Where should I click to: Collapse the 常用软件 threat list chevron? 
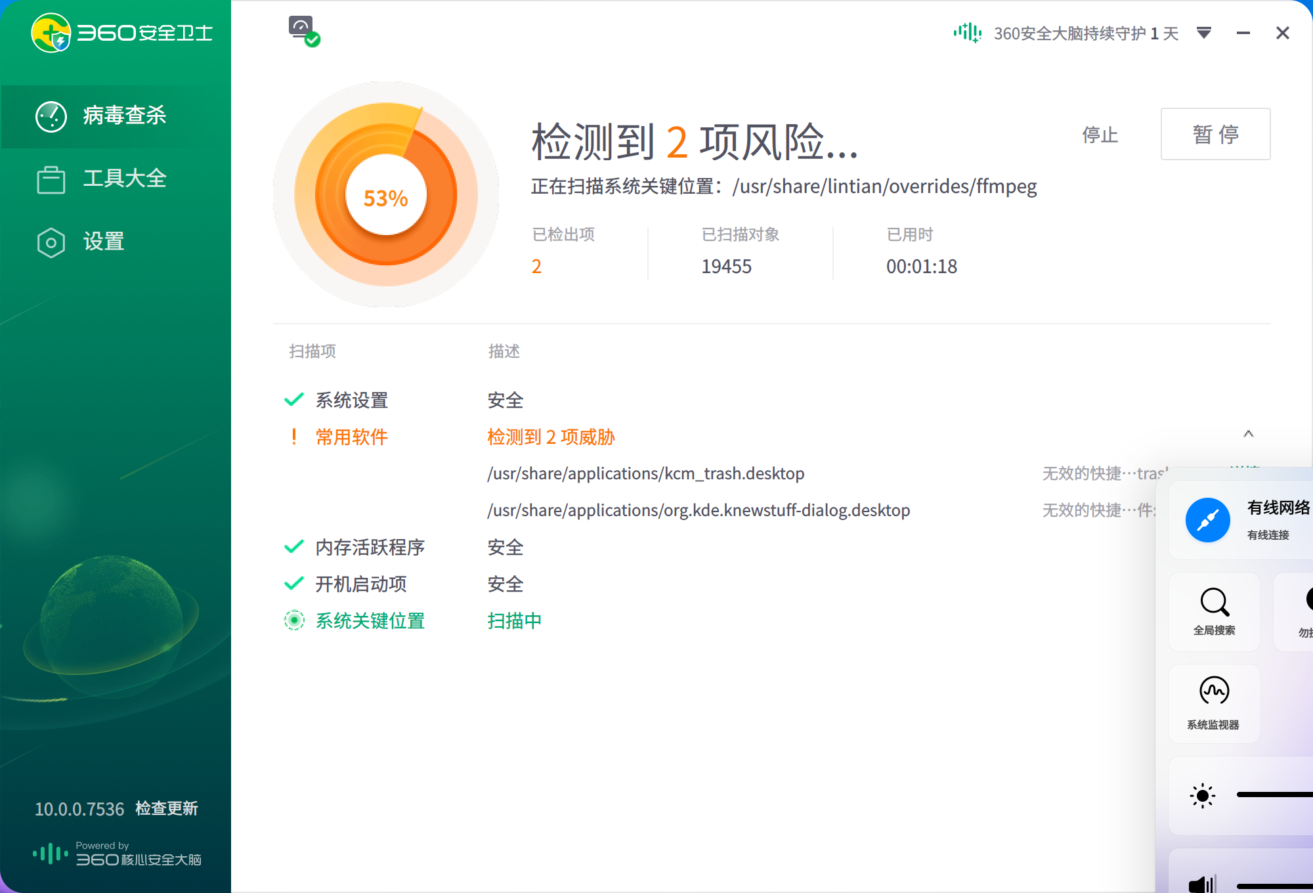1249,434
